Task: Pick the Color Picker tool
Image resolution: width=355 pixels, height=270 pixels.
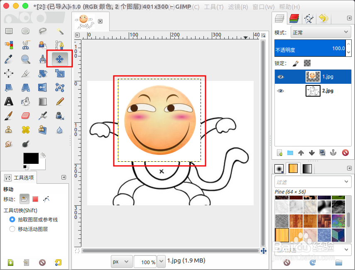Action: (10, 59)
